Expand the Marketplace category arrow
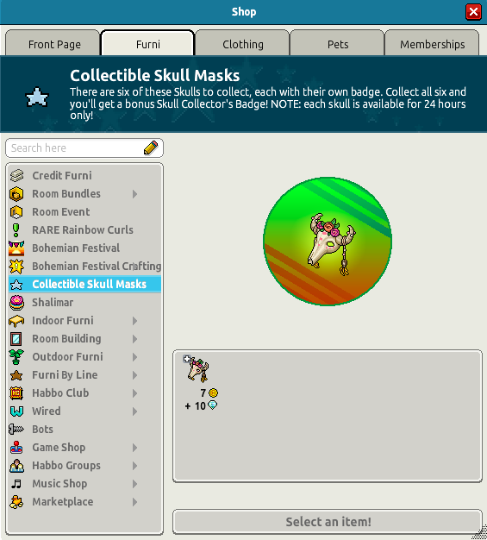Screen dimensions: 487x540 [135, 502]
